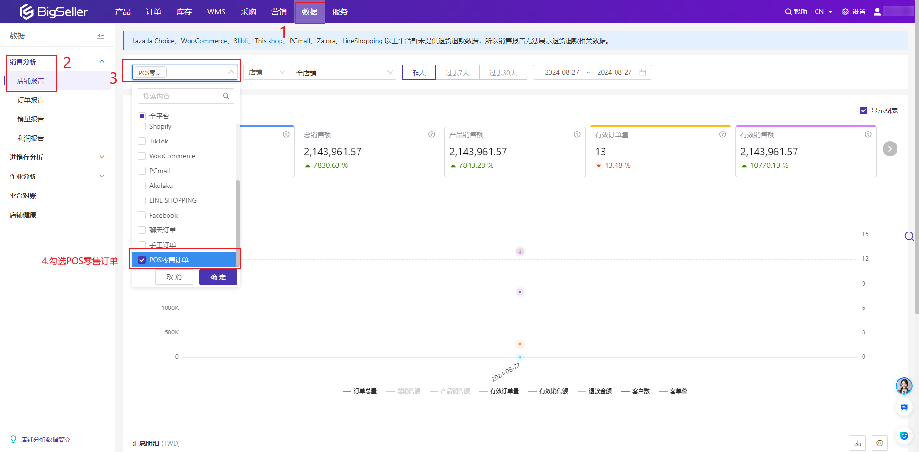Open the customer service avatar chat
Screen dimensions: 919x452
tap(904, 386)
